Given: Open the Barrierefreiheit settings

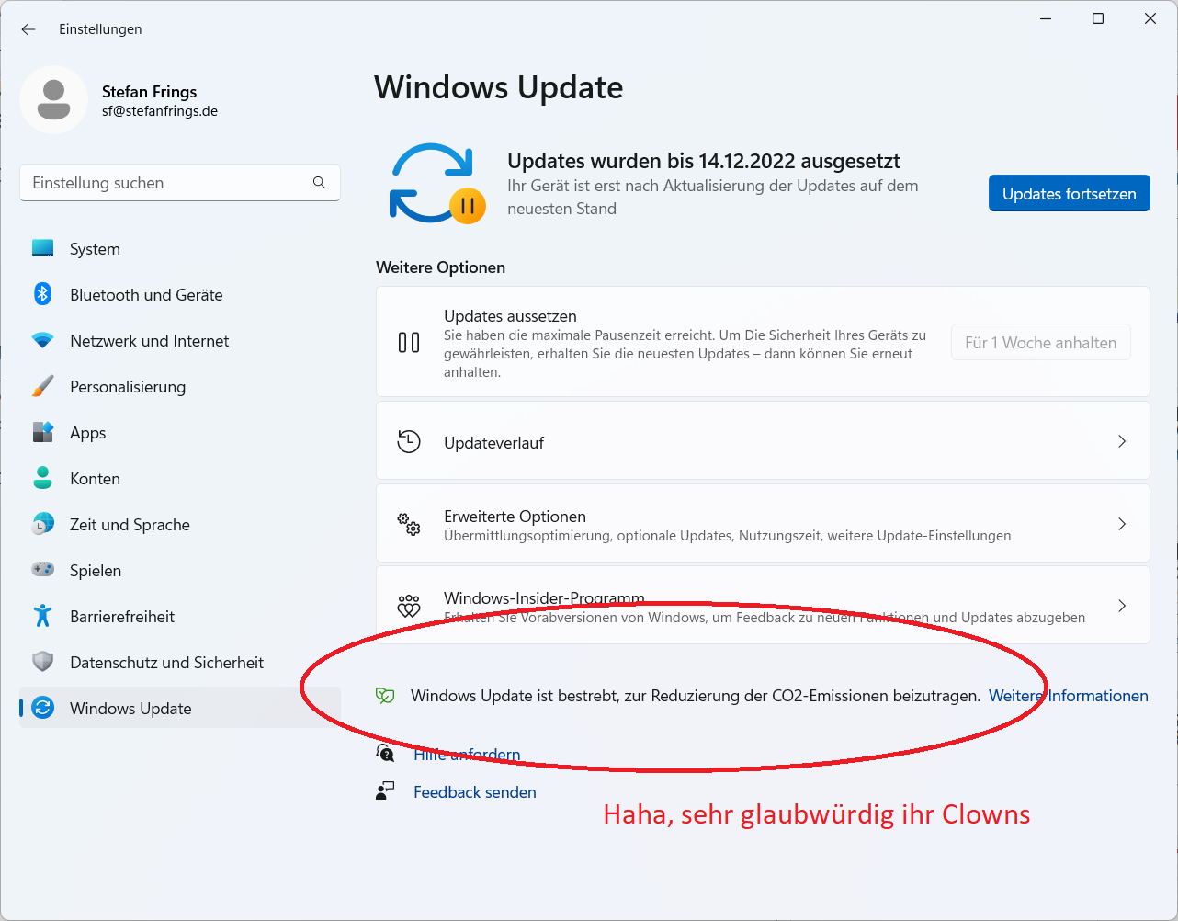Looking at the screenshot, I should [x=180, y=617].
